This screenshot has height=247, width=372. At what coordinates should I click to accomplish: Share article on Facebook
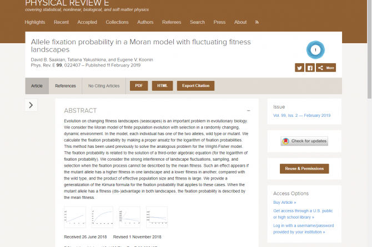click(310, 68)
